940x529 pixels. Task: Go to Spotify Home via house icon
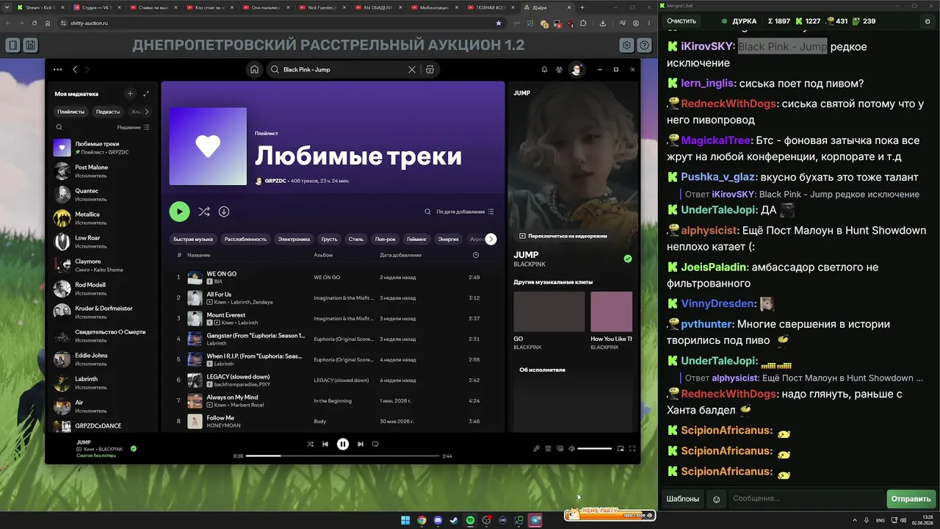254,70
